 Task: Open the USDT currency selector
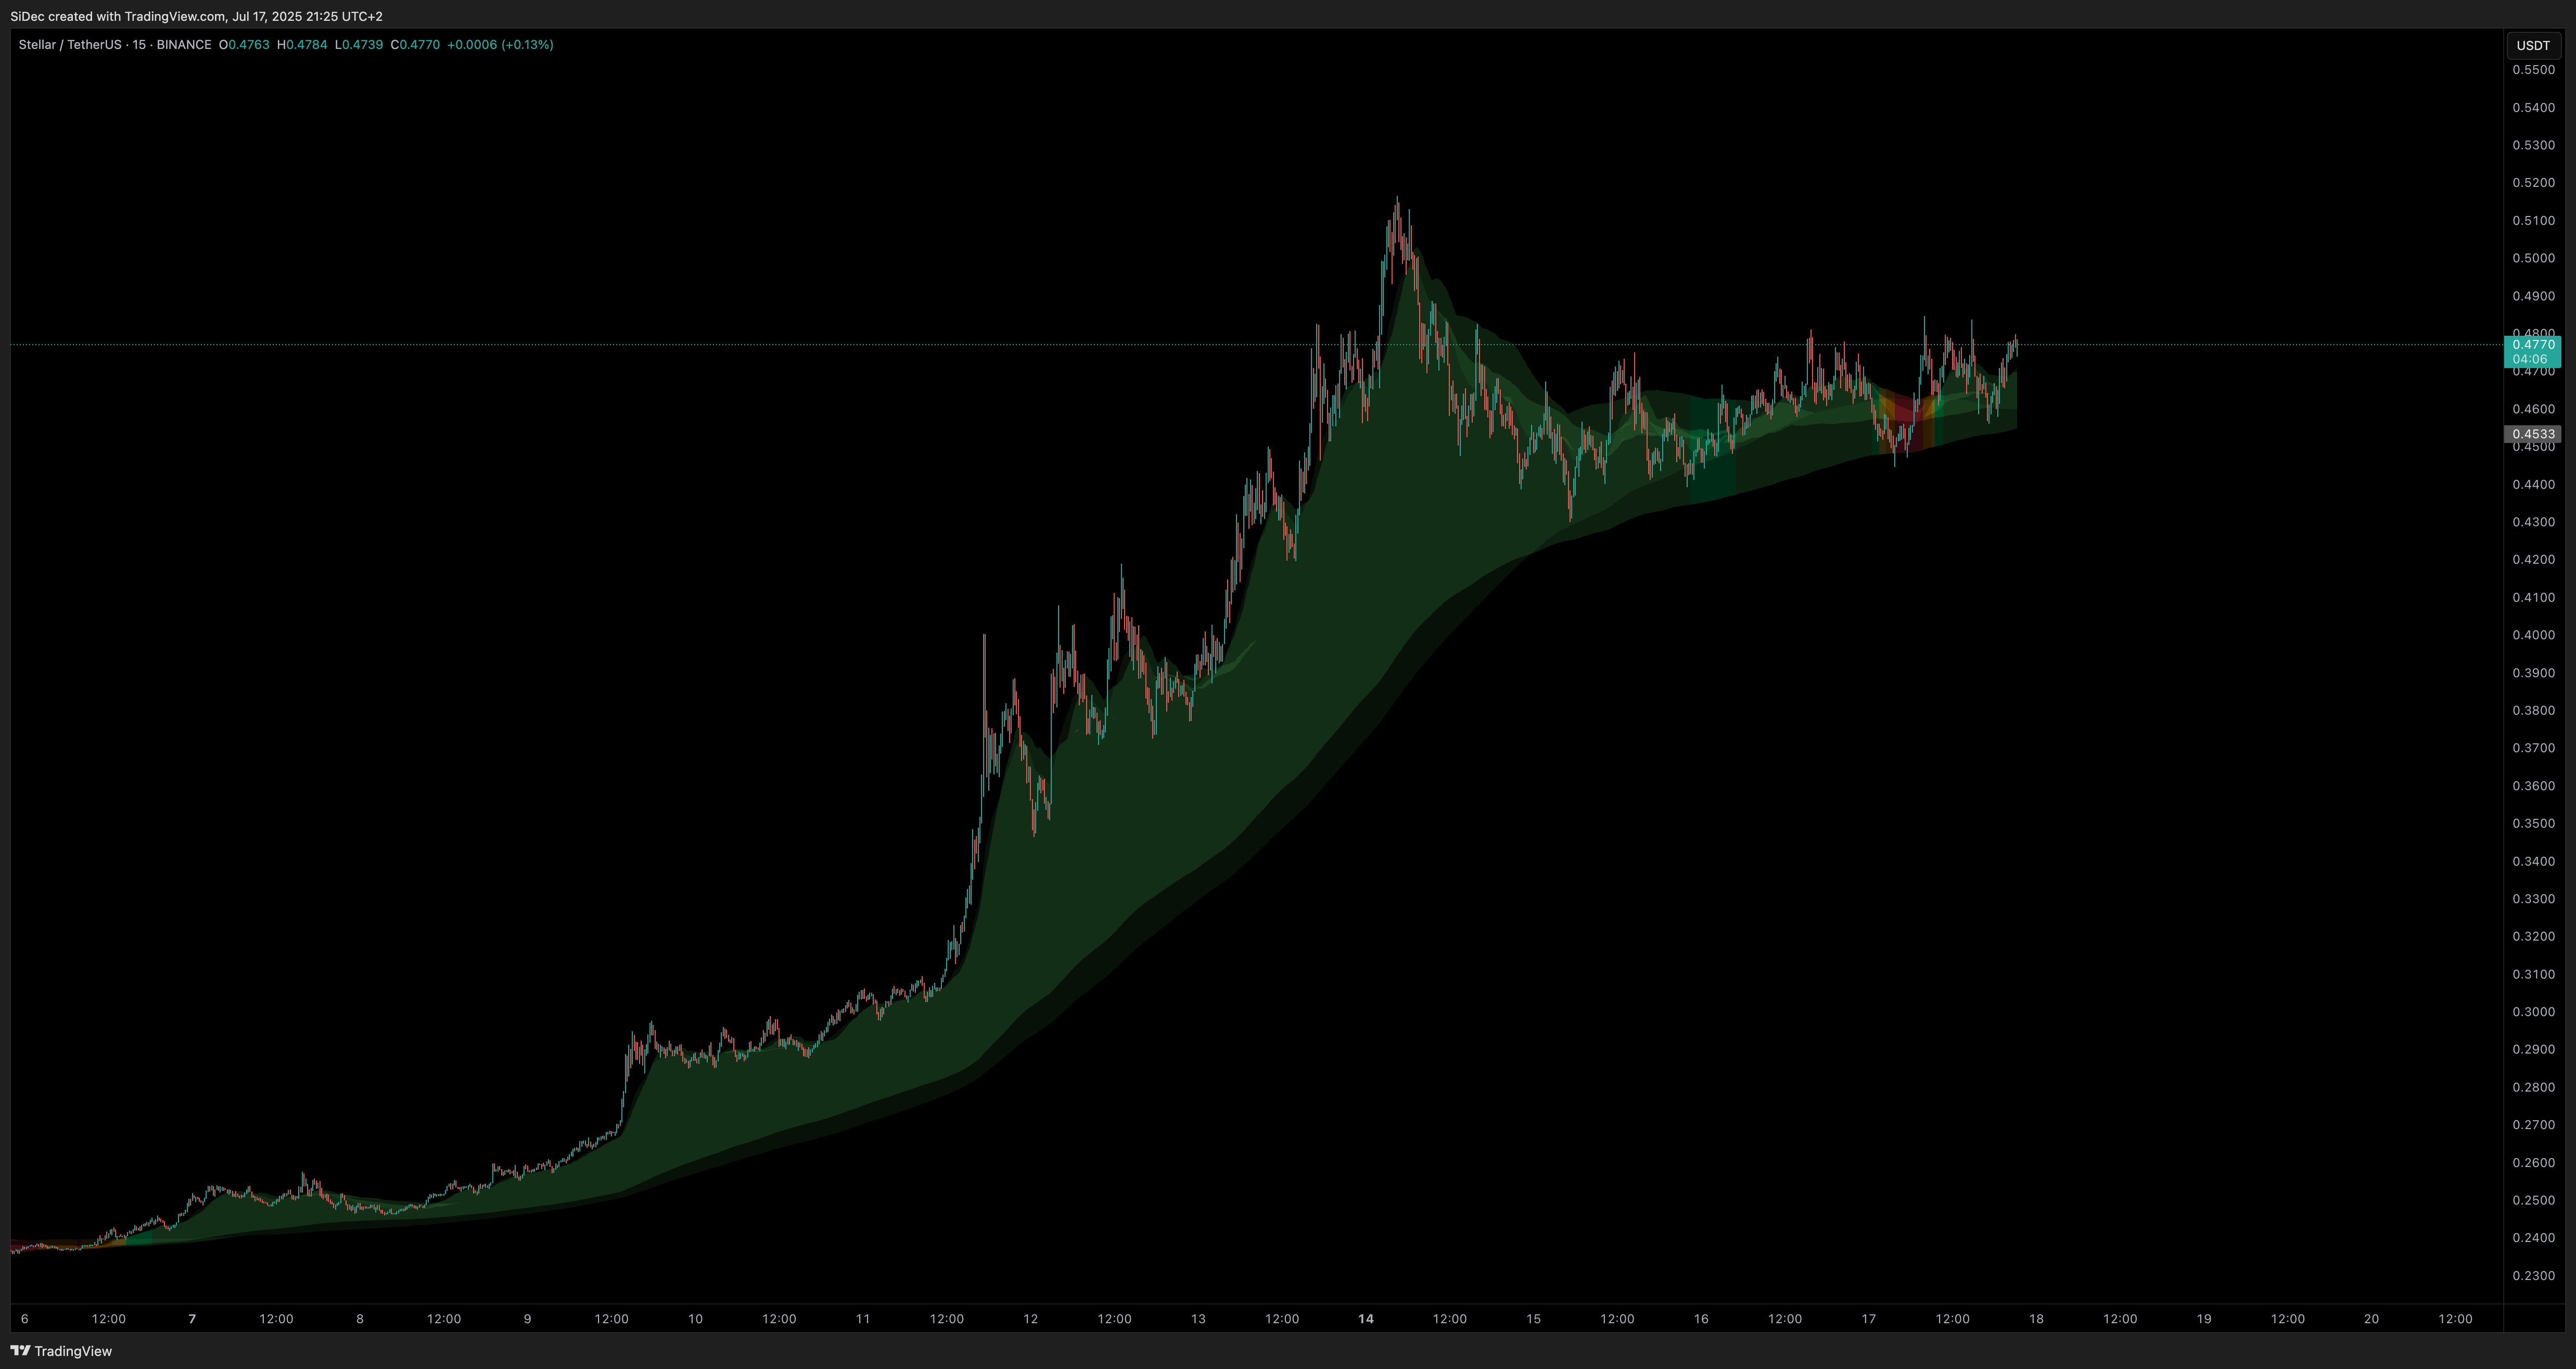pyautogui.click(x=2533, y=45)
